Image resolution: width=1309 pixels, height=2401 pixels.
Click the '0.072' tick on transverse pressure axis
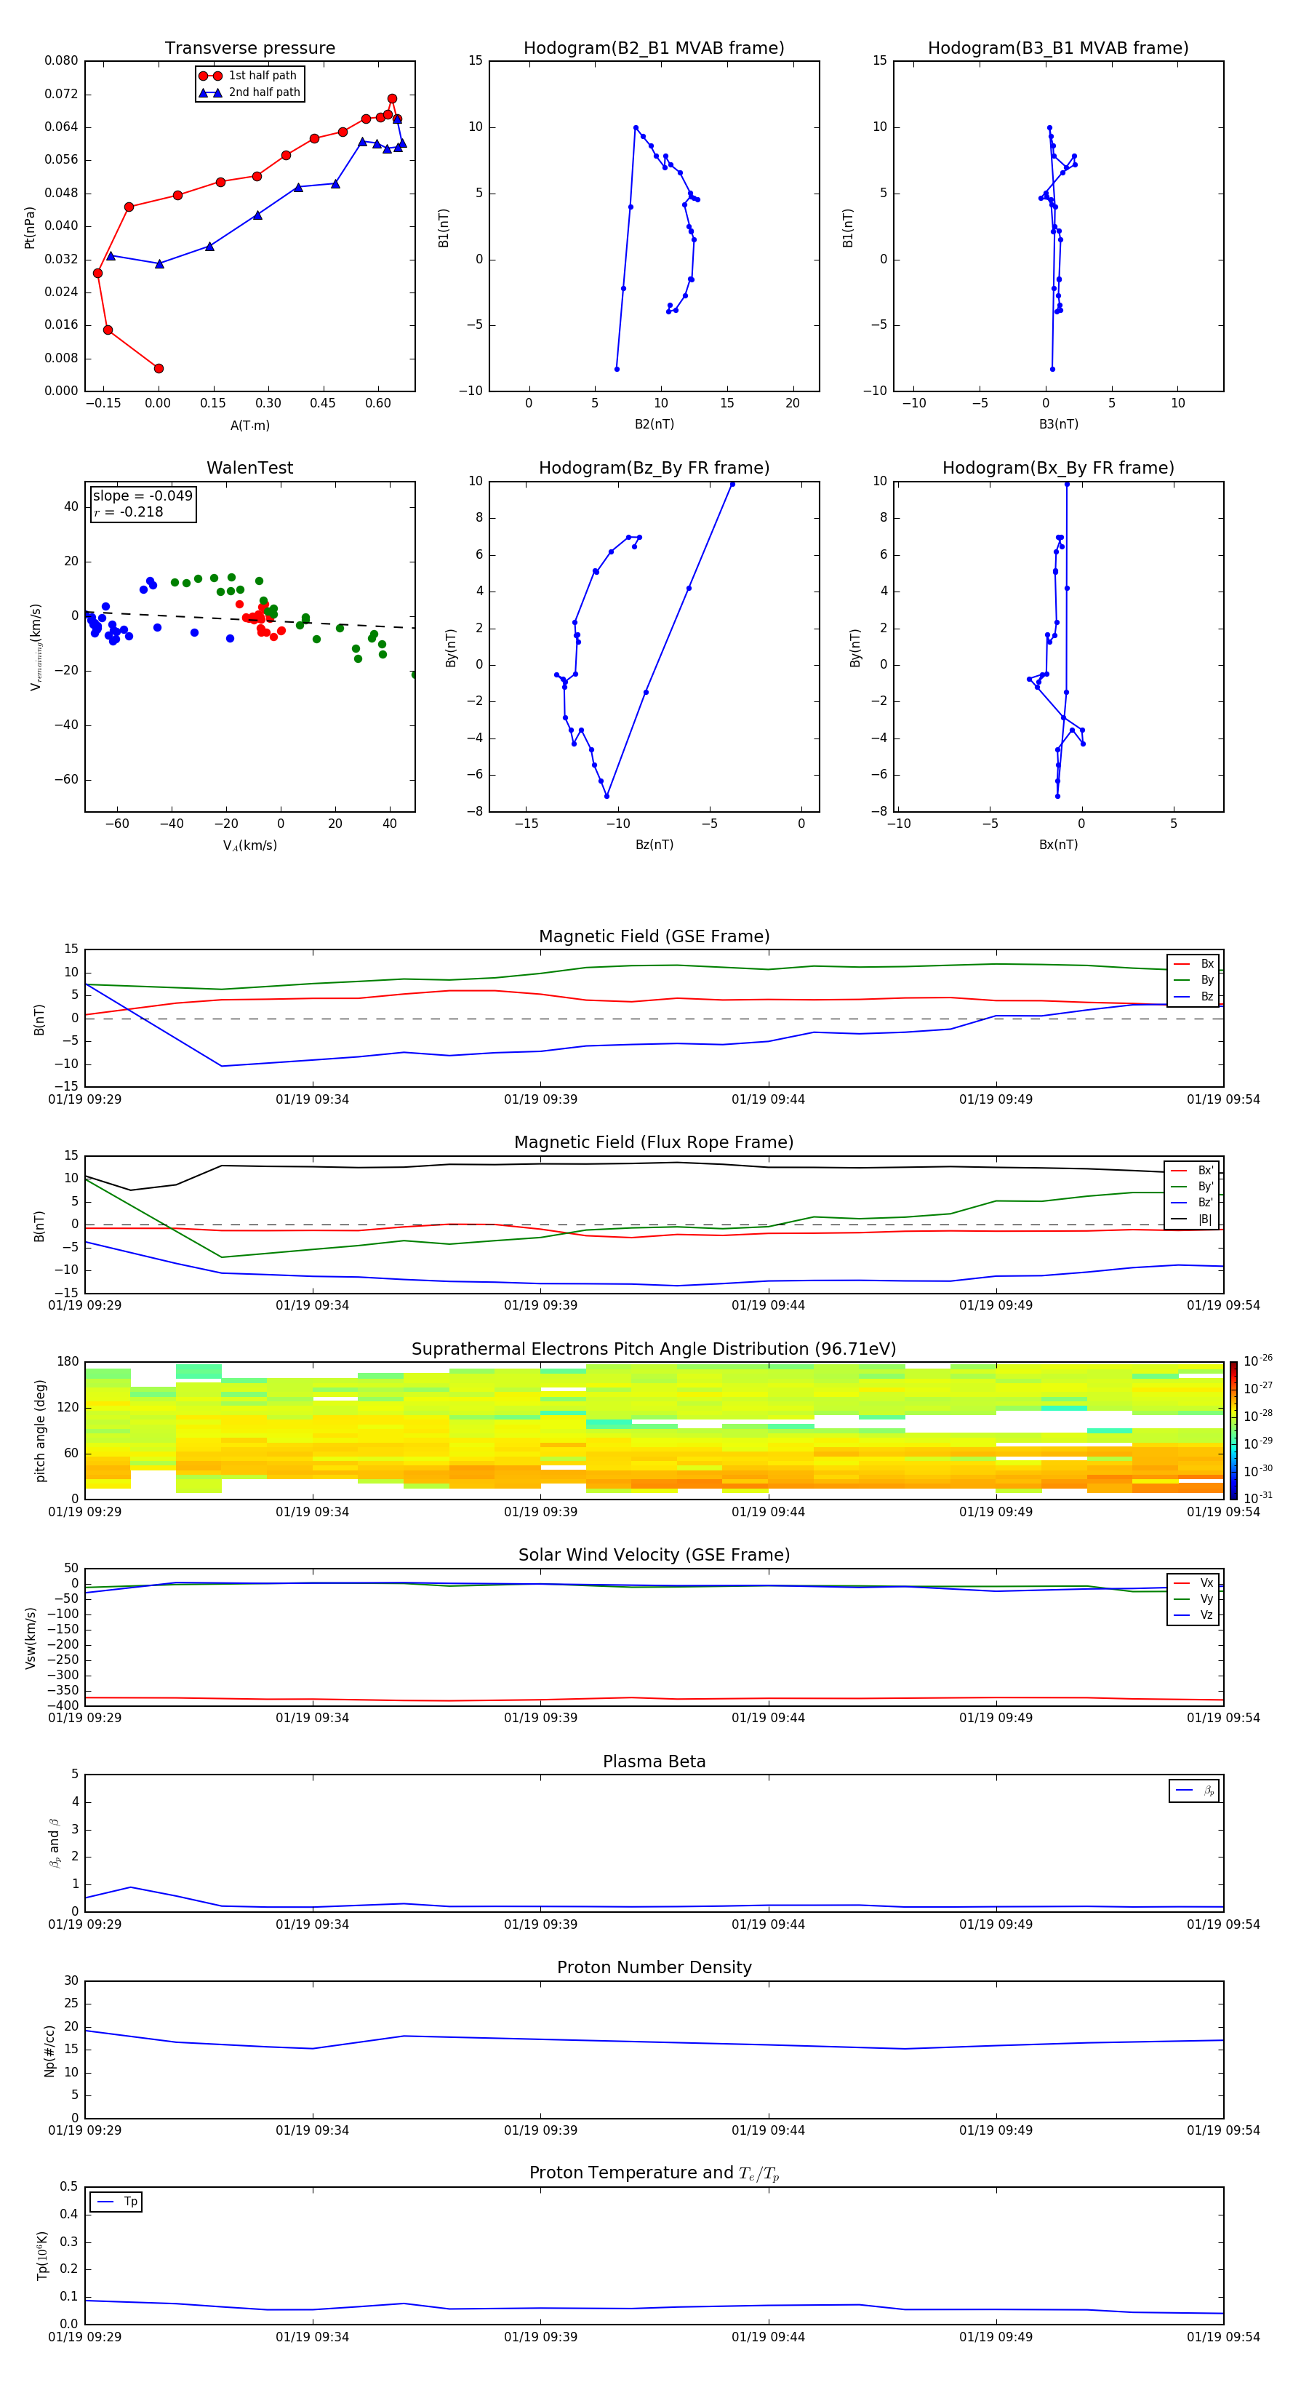coord(62,94)
